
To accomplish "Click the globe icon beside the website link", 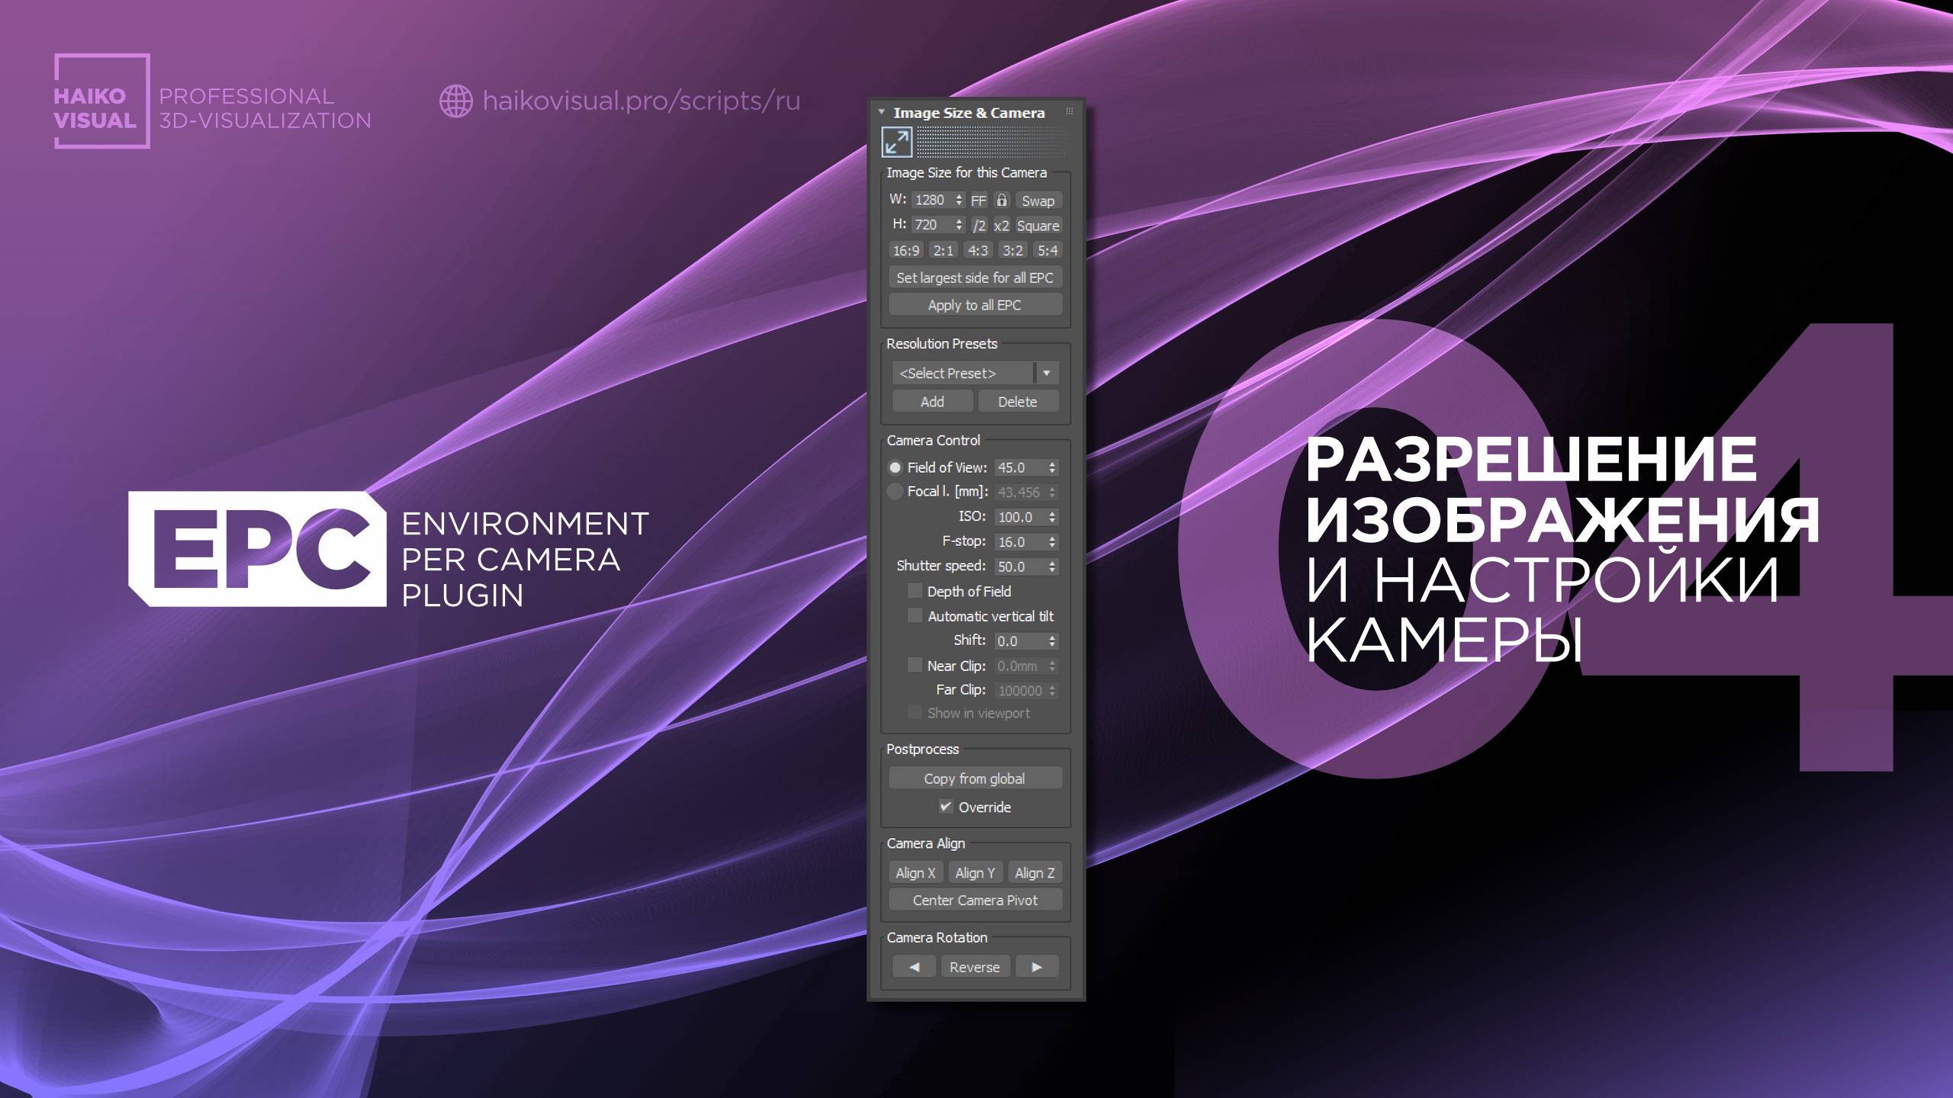I will [456, 101].
